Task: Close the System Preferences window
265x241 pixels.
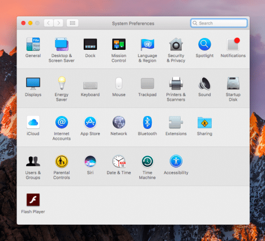Action: coord(23,23)
